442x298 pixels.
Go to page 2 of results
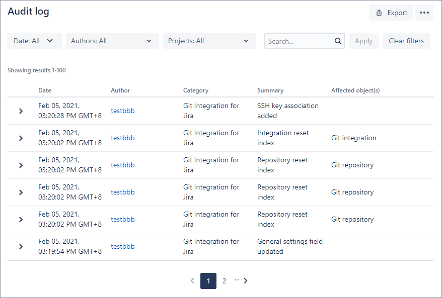tap(224, 281)
